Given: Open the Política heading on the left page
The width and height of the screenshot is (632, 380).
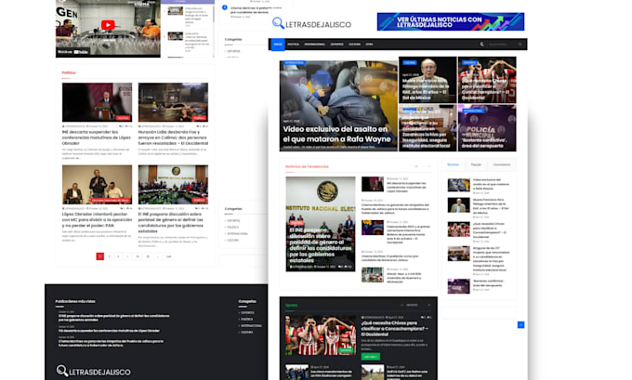Looking at the screenshot, I should [x=69, y=72].
